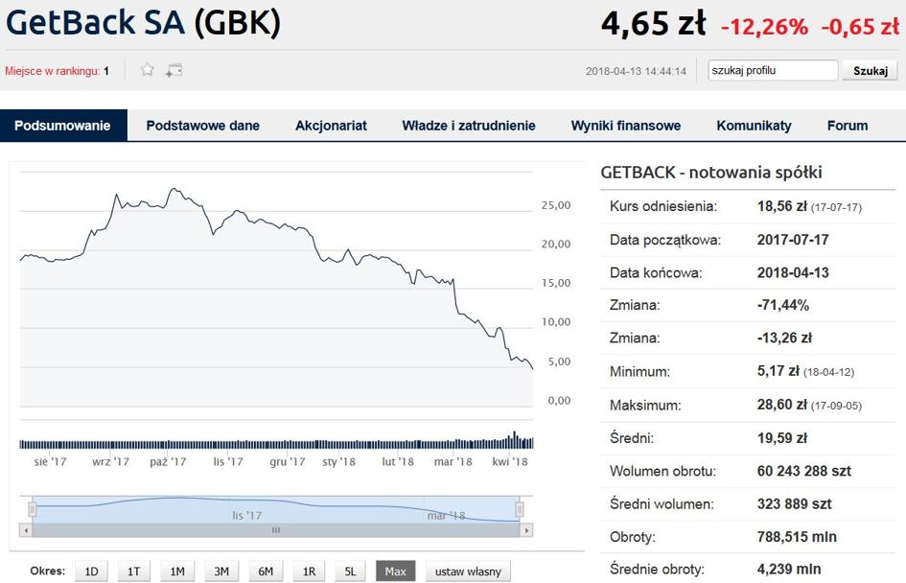Switch to the Akcjonariat tab
The image size is (906, 583).
pyautogui.click(x=331, y=126)
